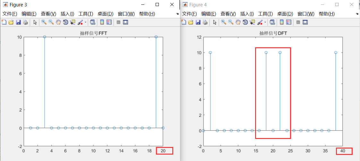Click Hide Plot Tools icon in Figure 3

(118, 22)
